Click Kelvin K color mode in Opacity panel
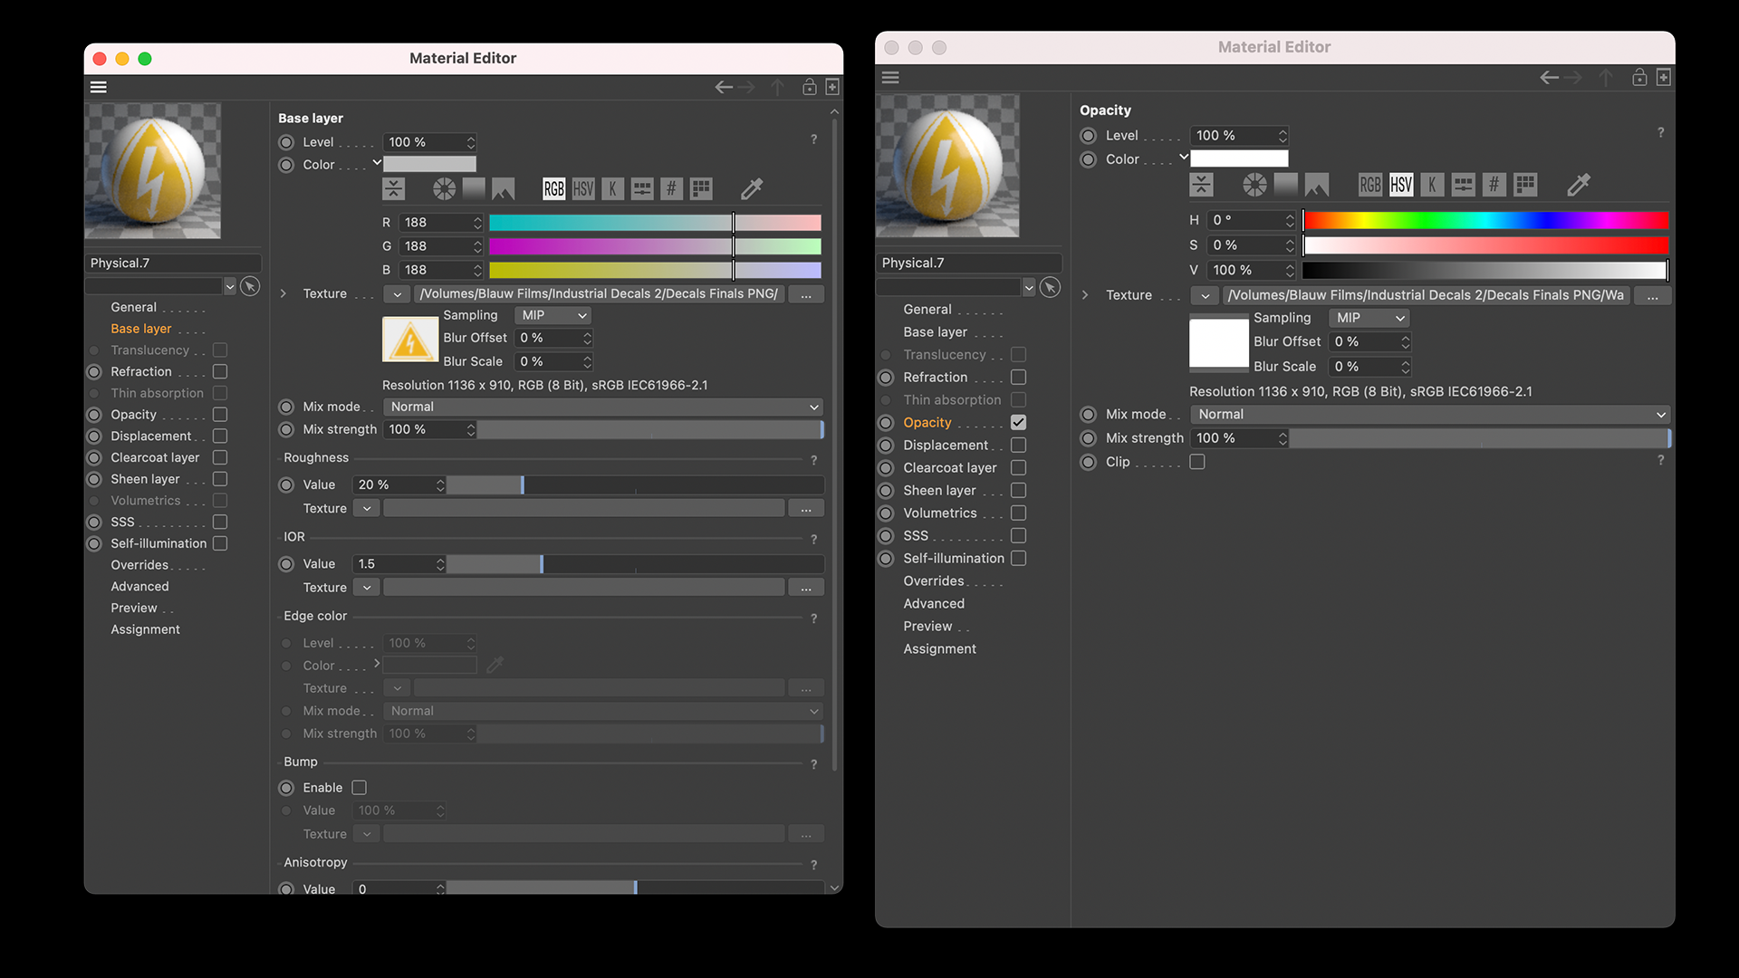This screenshot has width=1739, height=978. [1432, 185]
